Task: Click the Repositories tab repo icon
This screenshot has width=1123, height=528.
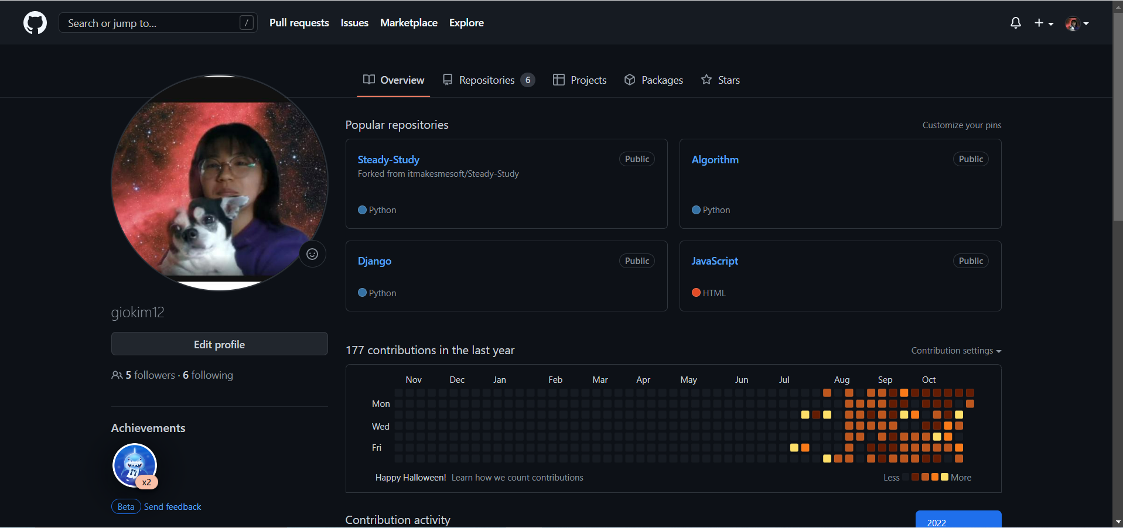Action: [x=448, y=80]
